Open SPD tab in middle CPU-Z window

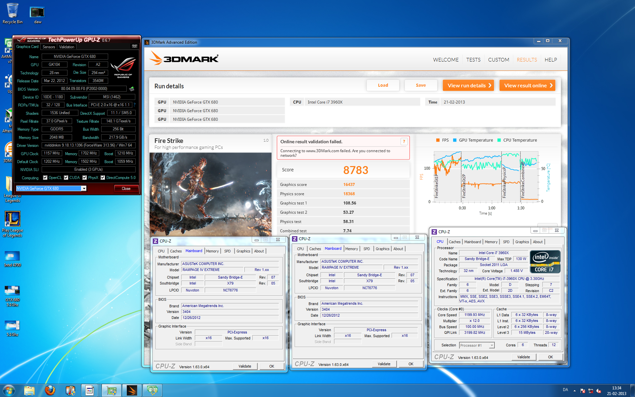(366, 249)
